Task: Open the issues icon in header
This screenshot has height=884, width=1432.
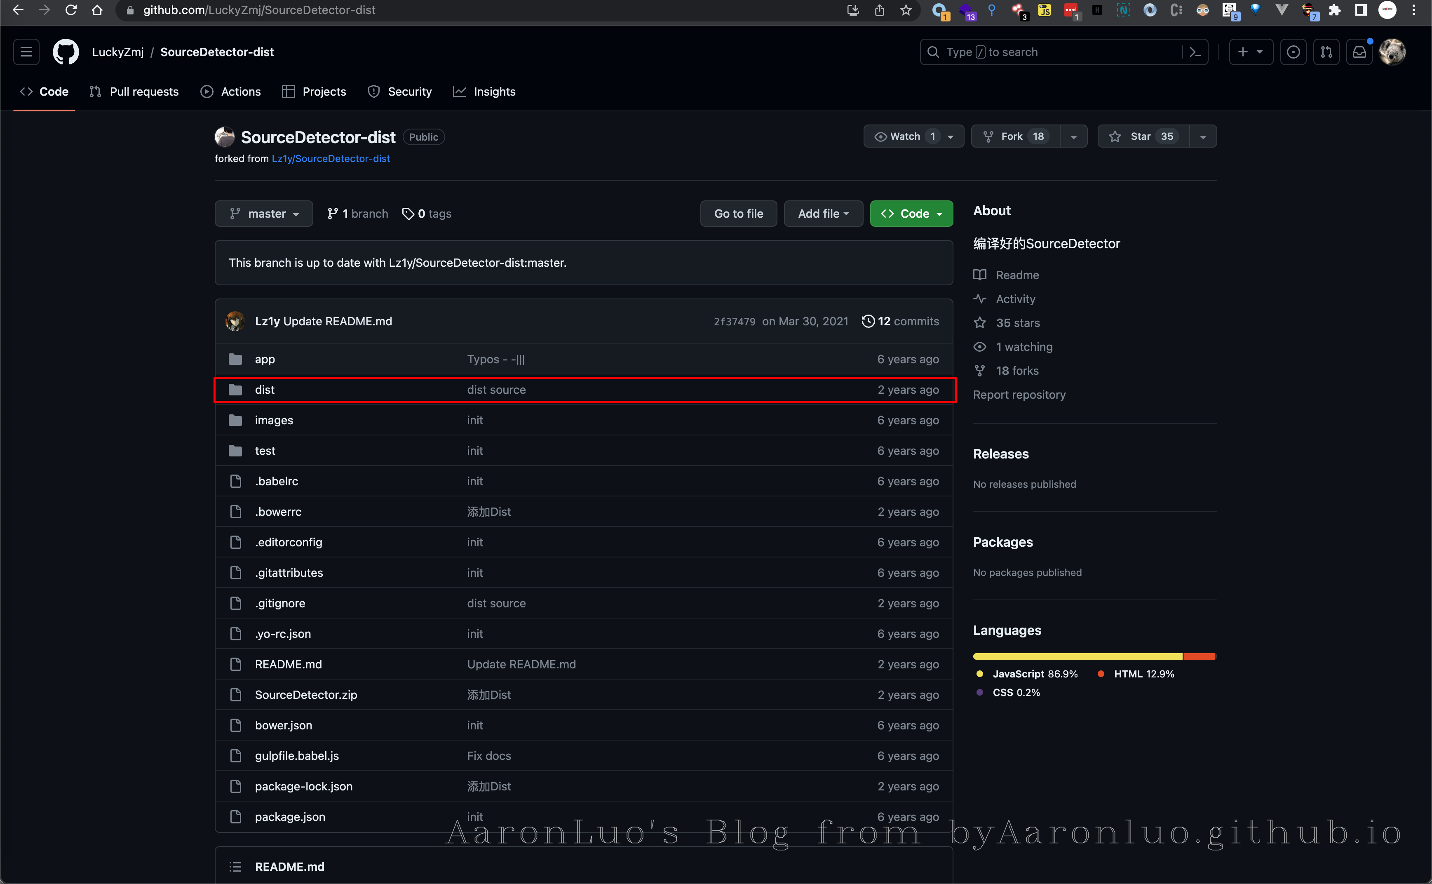Action: pyautogui.click(x=1293, y=52)
